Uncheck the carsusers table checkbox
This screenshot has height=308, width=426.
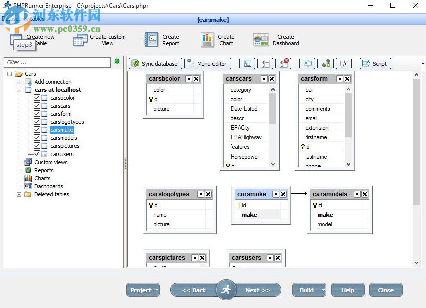coord(37,154)
